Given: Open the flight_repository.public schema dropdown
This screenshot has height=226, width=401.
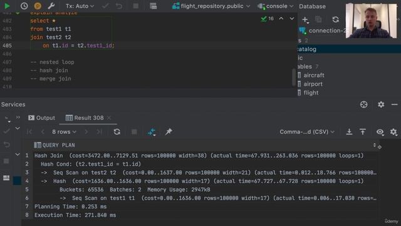Looking at the screenshot, I should (x=211, y=6).
